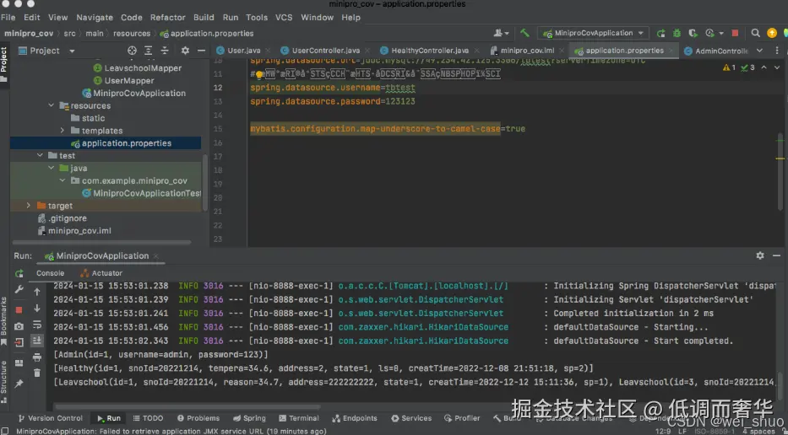
Task: Open the Terminal tool window
Action: pyautogui.click(x=298, y=418)
